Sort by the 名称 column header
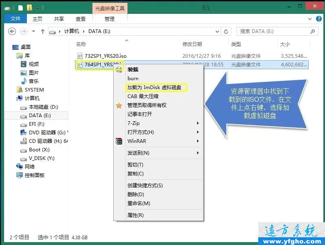 click(x=81, y=44)
